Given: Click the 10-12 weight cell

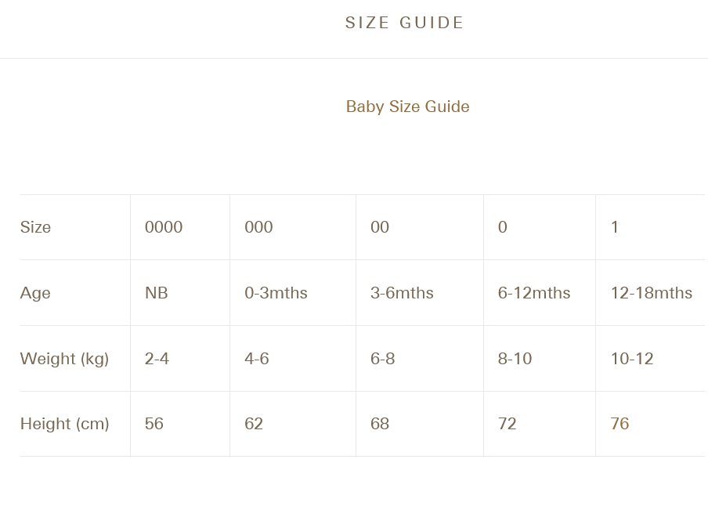Looking at the screenshot, I should click(632, 359).
